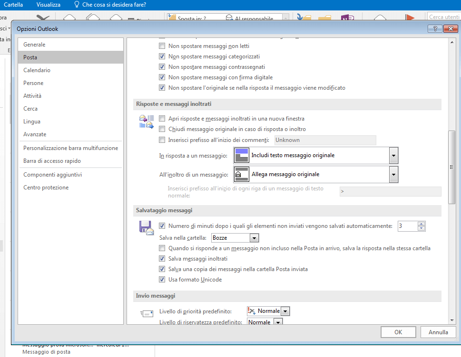Screen dimensions: 461x357
Task: Uncheck the Salva messaggi inoltrati checkbox
Action: point(162,259)
